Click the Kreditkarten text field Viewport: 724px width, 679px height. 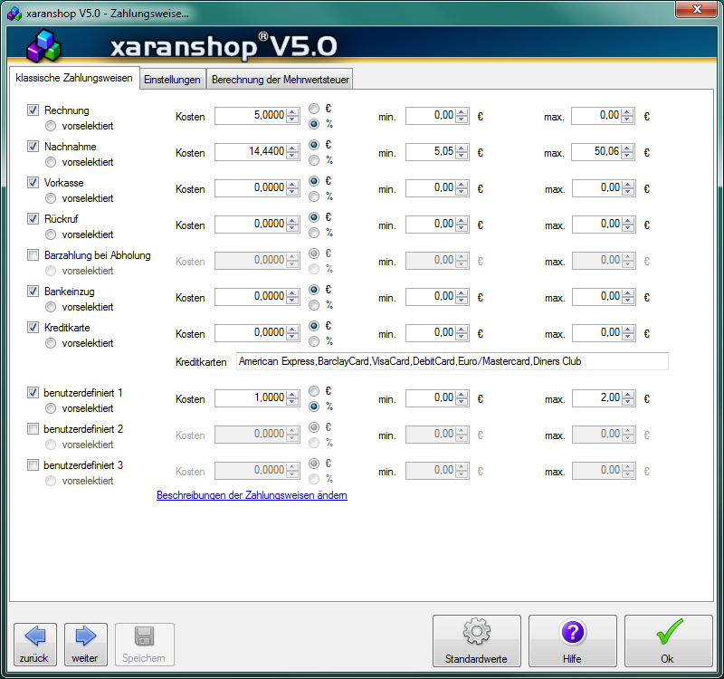[x=452, y=361]
